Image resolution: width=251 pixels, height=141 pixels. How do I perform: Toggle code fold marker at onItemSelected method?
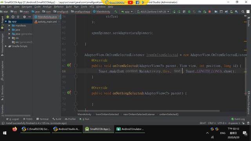76,65
